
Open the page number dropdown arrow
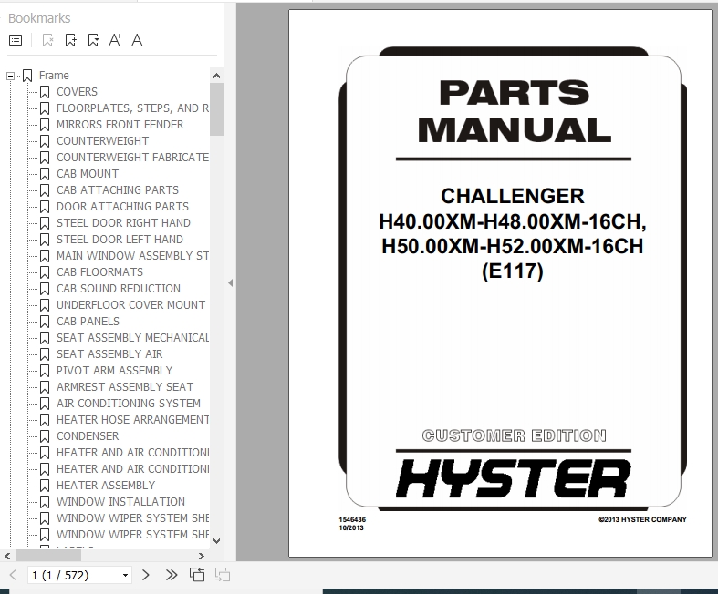tap(125, 575)
